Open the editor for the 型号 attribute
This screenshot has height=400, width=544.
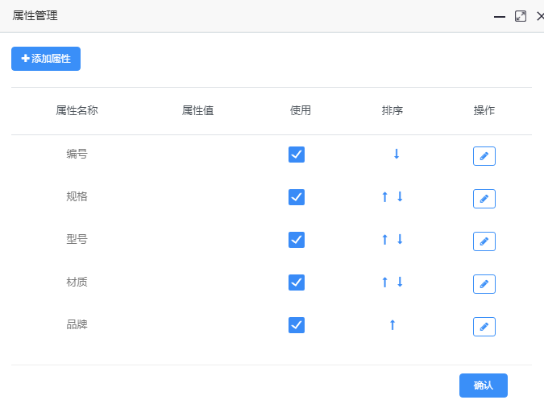tap(484, 241)
